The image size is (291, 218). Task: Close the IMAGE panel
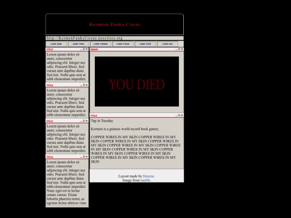tap(182, 49)
